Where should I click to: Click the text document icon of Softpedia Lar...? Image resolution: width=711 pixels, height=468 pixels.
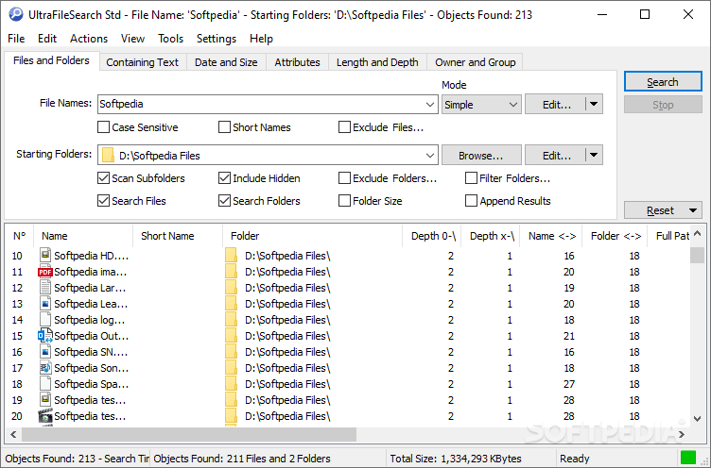[44, 288]
